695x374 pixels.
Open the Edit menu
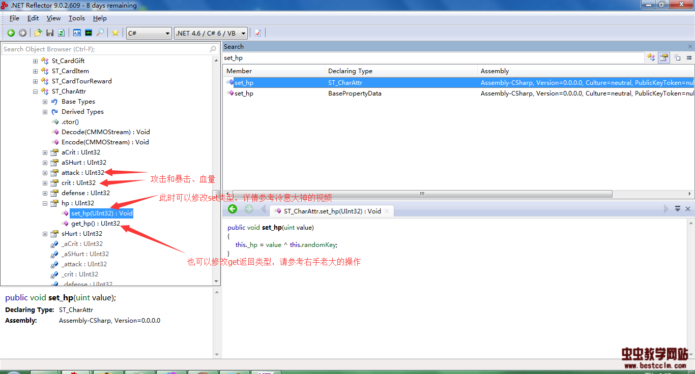33,18
